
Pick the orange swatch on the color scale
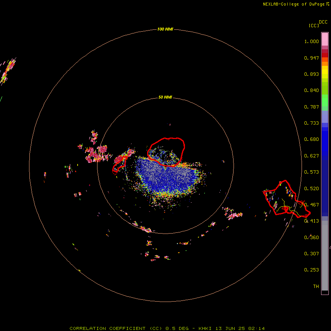(325, 64)
